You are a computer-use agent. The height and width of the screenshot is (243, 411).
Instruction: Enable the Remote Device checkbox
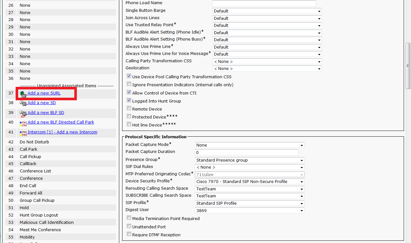(129, 109)
